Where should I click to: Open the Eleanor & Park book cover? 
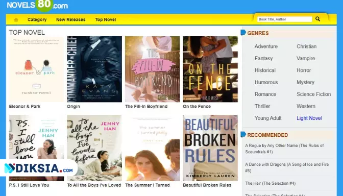[x=36, y=69]
